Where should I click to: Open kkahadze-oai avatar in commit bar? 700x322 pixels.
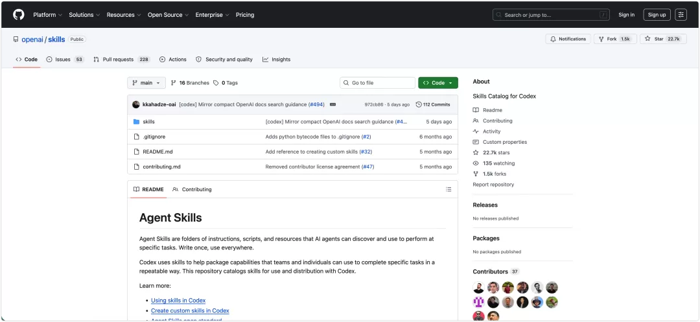pos(135,104)
